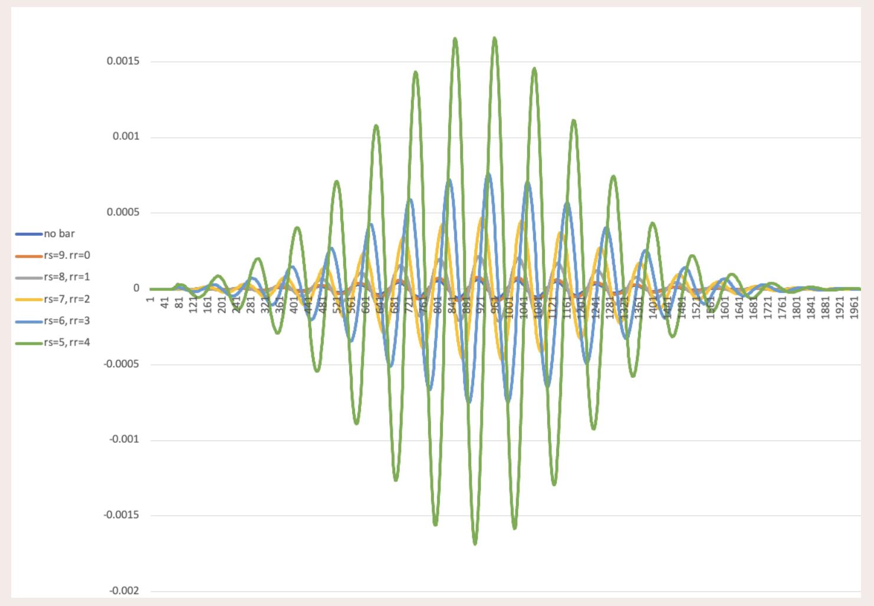874x606 pixels.
Task: Click the green rs=5 legend line
Action: click(29, 343)
